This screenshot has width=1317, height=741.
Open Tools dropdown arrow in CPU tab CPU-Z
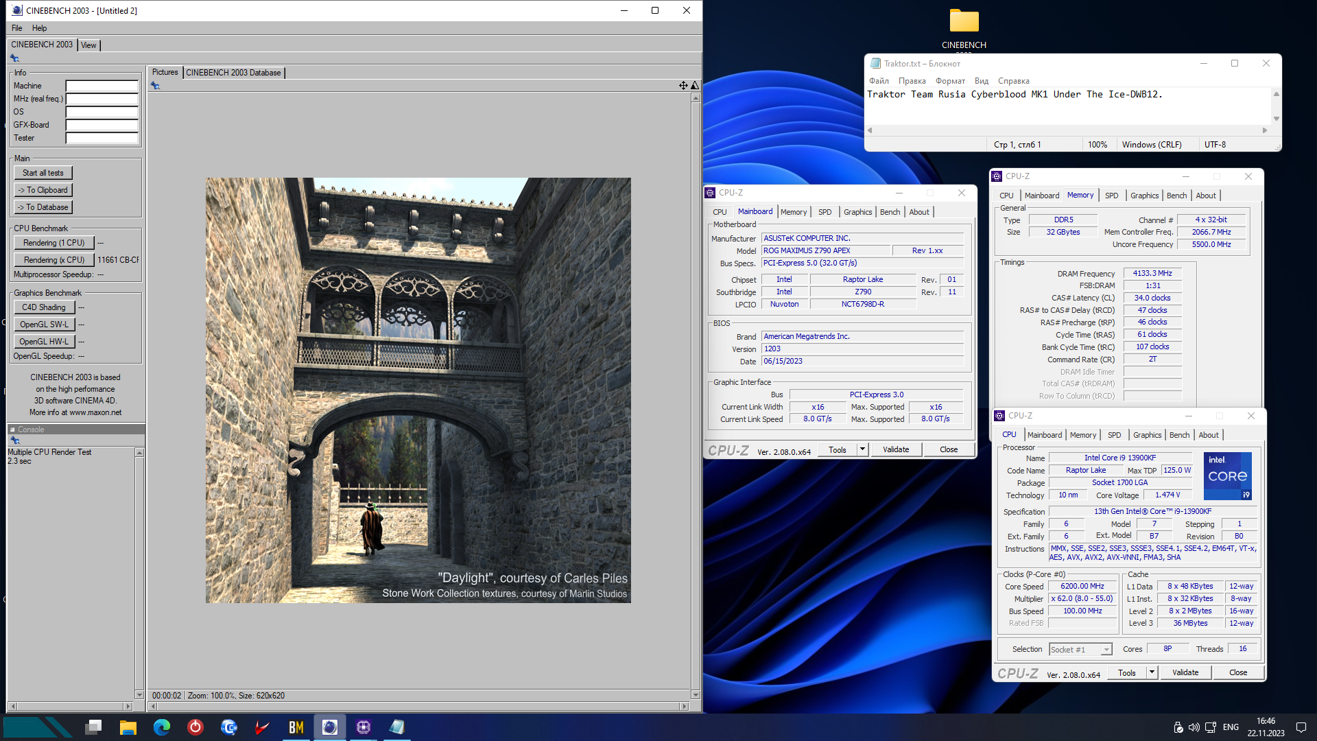[x=1152, y=672]
